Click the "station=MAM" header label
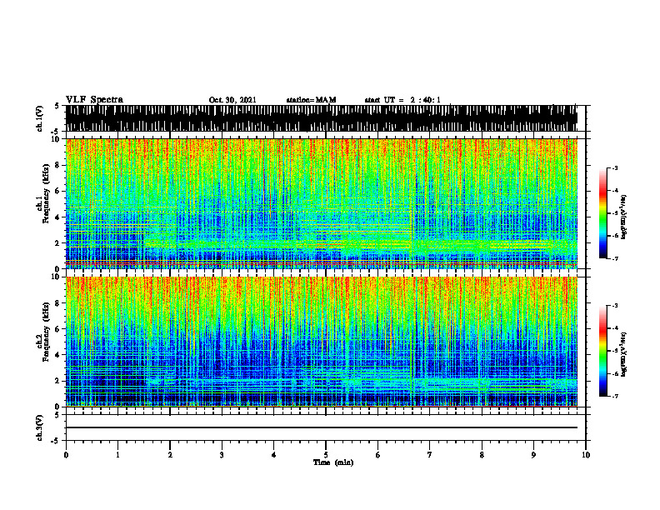 point(311,100)
